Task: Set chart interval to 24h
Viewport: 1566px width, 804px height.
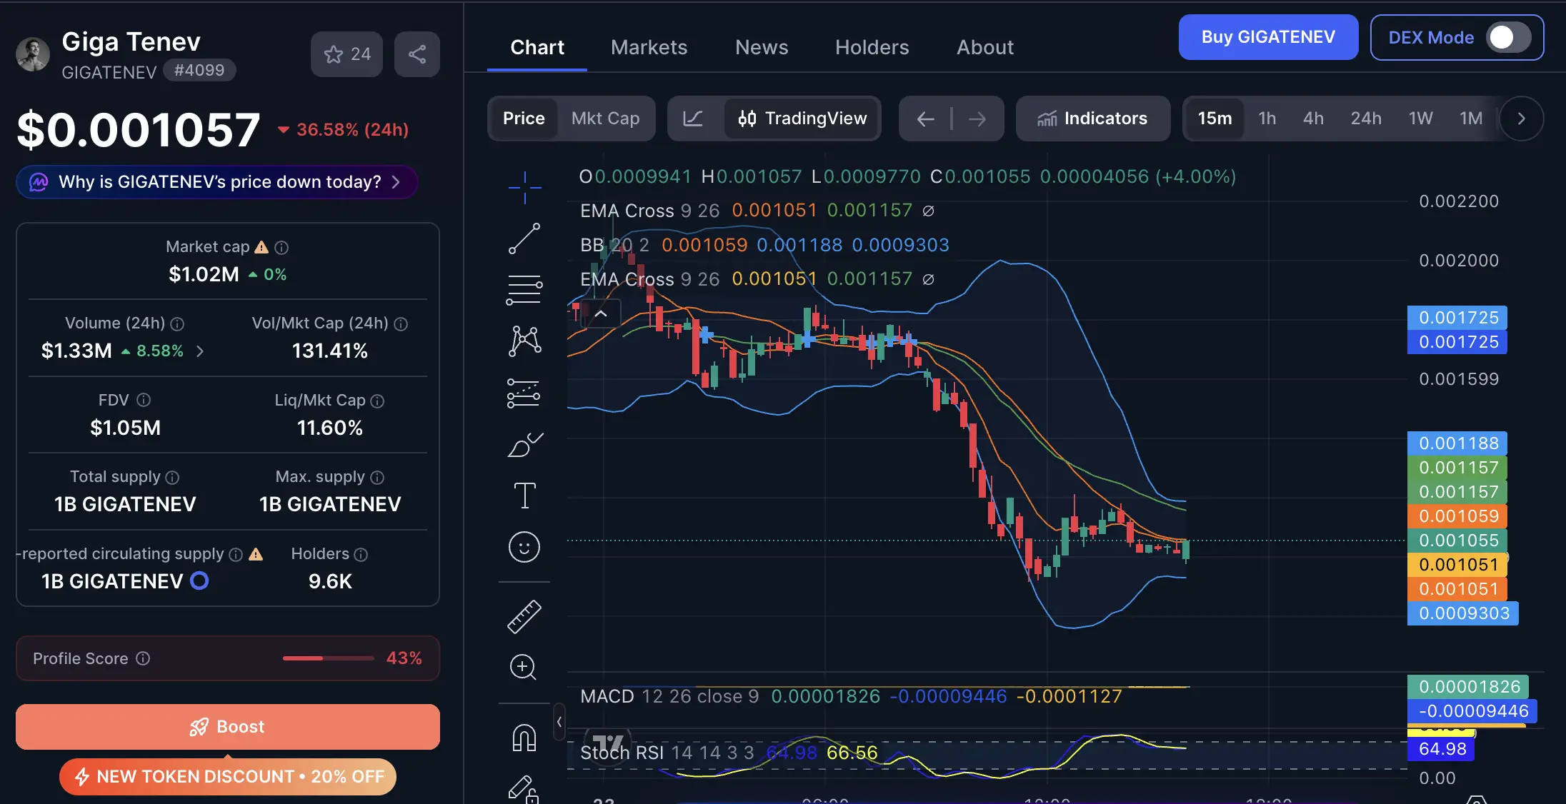Action: pos(1366,119)
